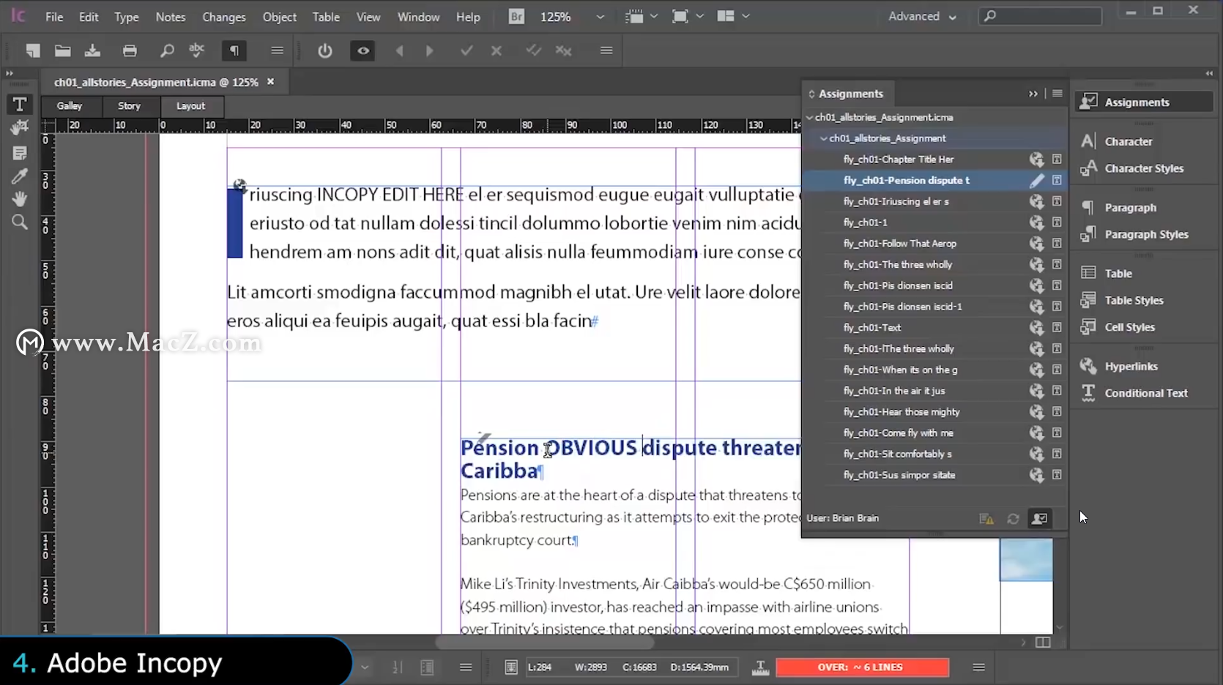Click in the search field

tap(1040, 15)
